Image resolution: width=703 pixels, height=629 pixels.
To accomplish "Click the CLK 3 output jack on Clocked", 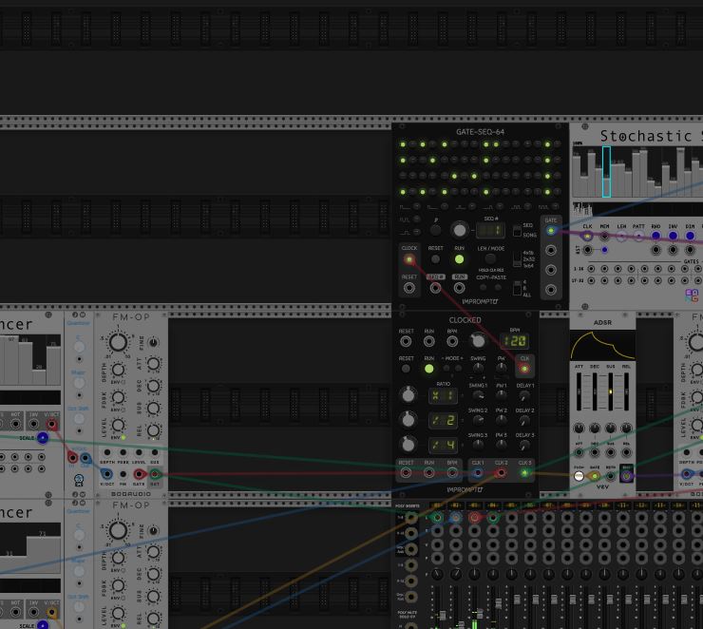I will tap(524, 472).
